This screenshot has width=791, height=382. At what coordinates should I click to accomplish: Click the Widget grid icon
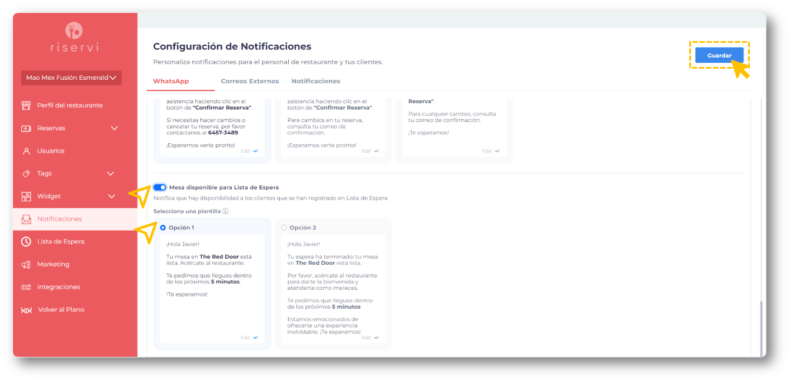26,196
